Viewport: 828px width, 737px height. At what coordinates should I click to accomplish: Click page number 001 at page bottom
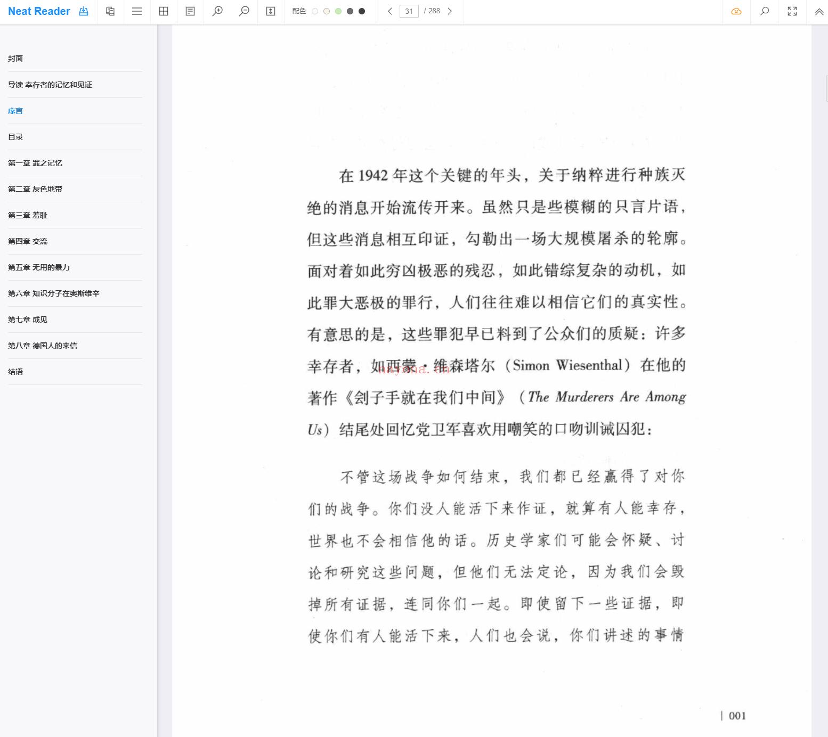[x=737, y=716]
